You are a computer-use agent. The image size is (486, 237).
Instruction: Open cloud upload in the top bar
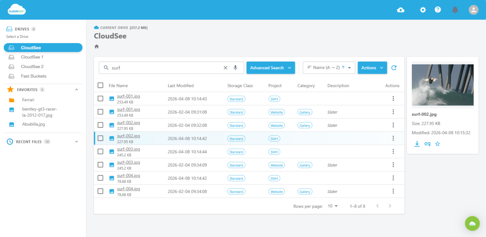(401, 10)
